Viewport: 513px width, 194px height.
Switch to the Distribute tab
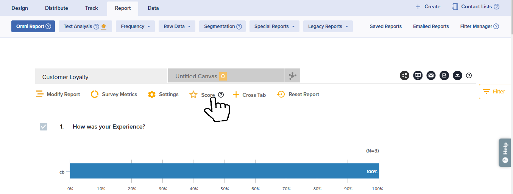click(x=56, y=8)
